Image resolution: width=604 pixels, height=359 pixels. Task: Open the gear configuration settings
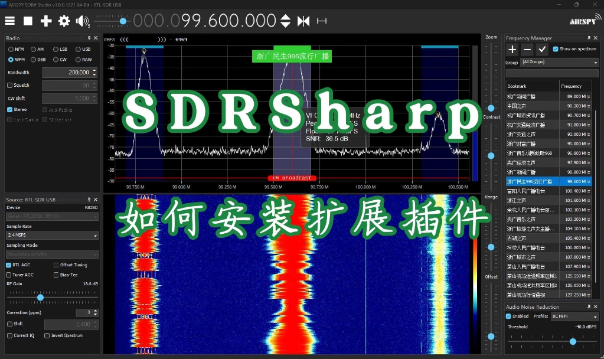64,21
